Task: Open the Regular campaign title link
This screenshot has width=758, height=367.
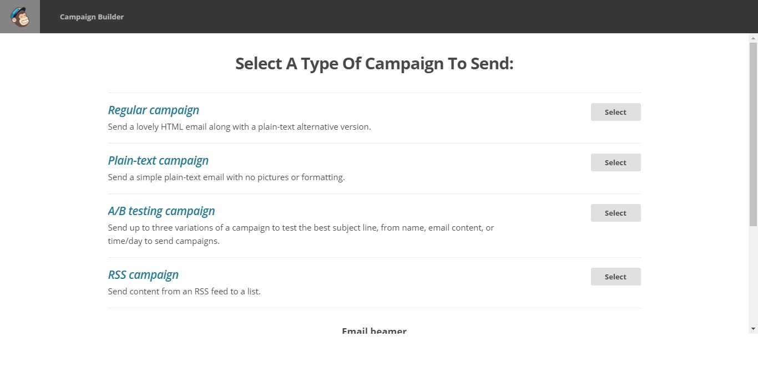Action: [x=153, y=110]
